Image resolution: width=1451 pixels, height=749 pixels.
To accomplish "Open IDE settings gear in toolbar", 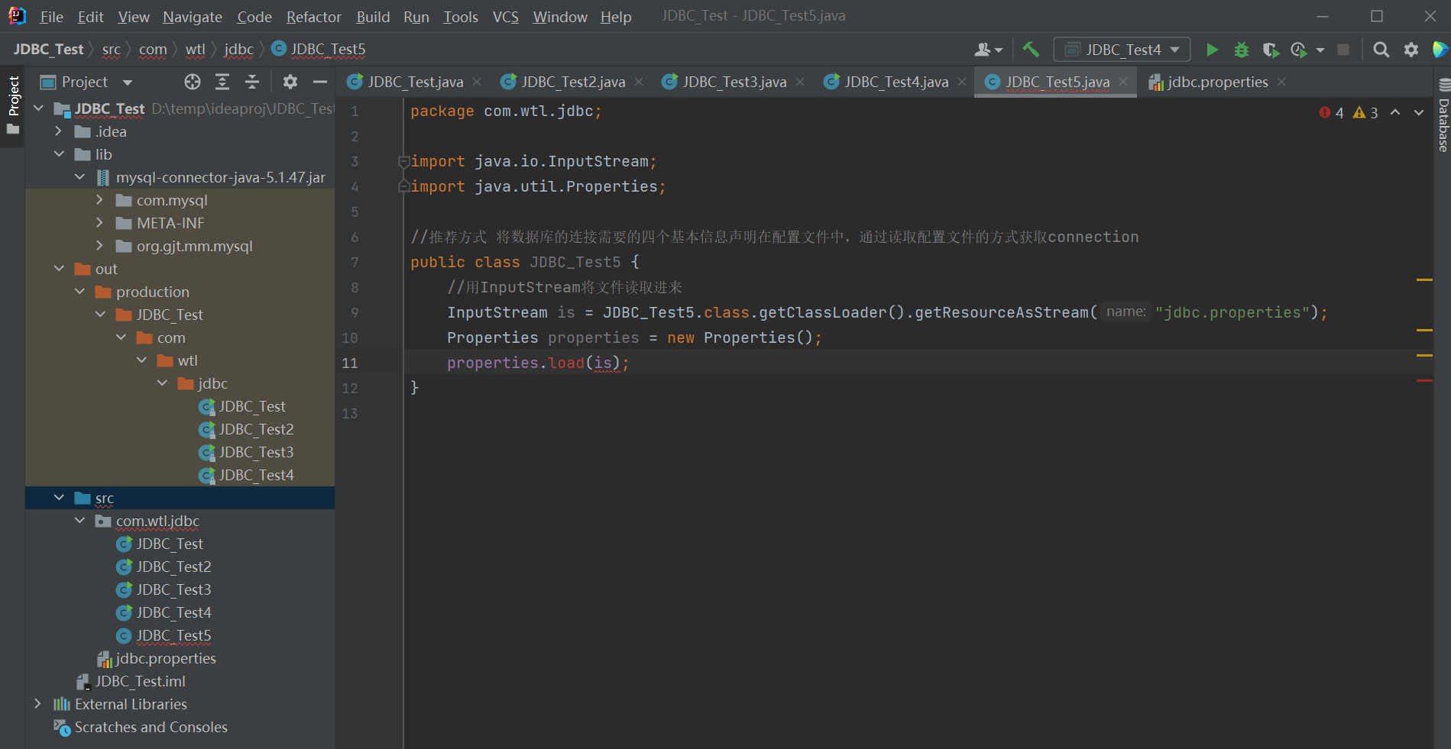I will pos(1411,50).
